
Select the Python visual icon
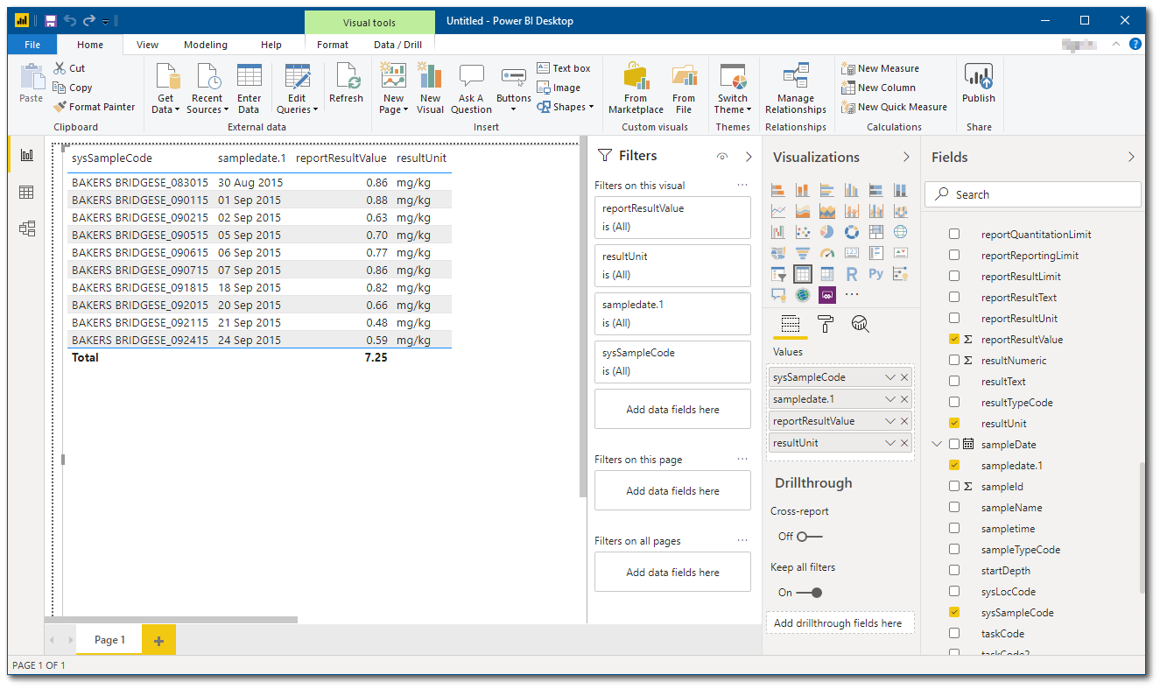[876, 273]
